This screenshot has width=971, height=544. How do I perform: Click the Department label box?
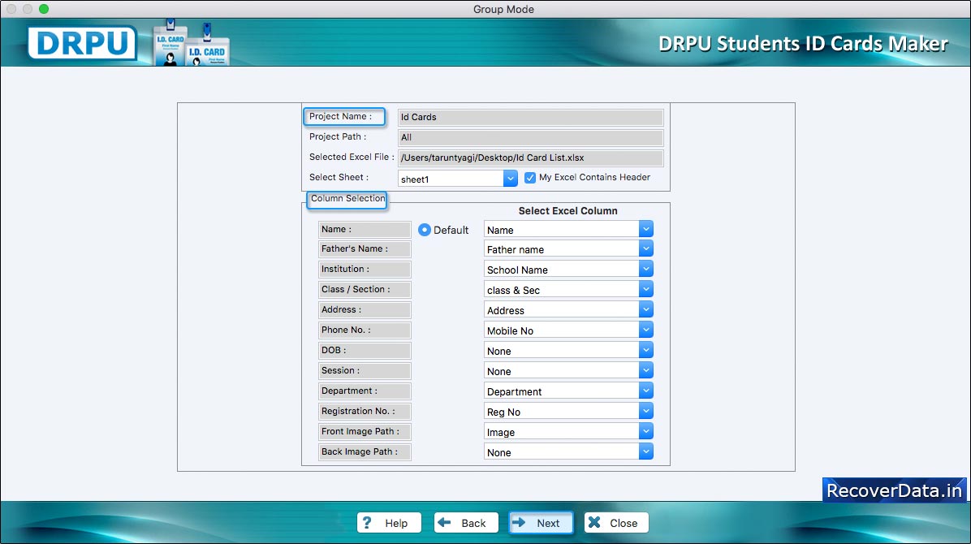pos(365,391)
